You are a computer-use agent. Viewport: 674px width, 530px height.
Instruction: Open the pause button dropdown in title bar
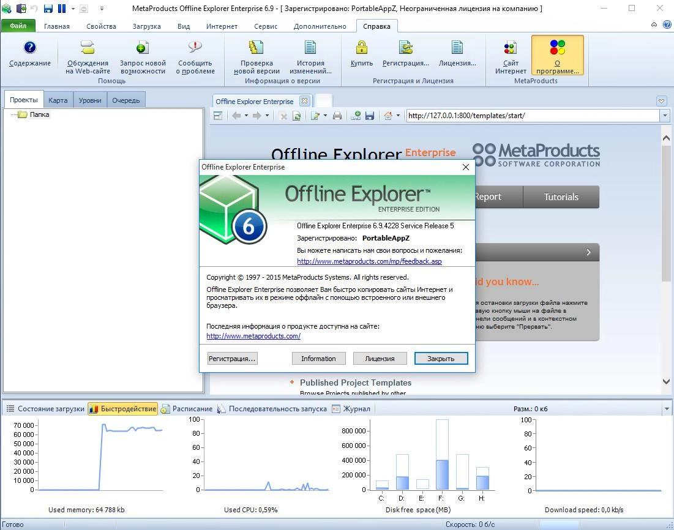73,8
